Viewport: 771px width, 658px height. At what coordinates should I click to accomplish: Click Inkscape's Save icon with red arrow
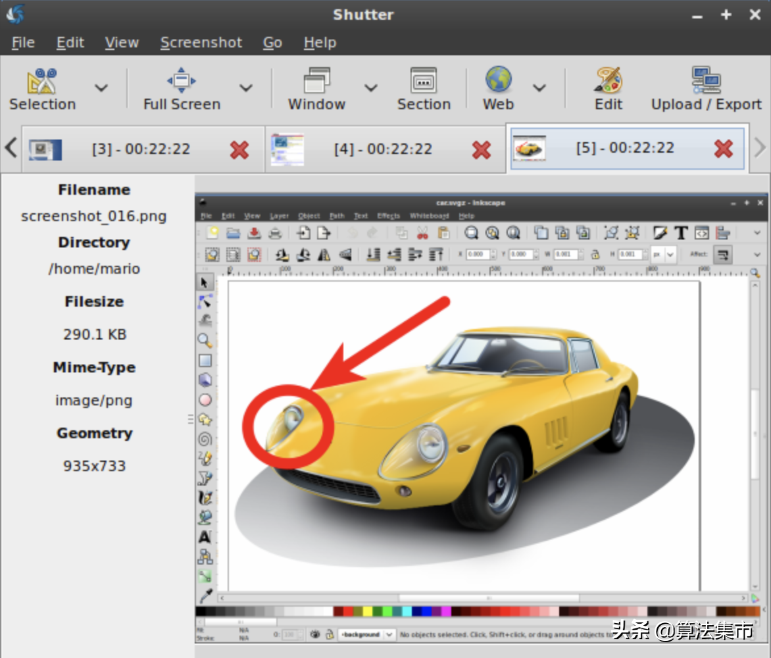point(254,233)
